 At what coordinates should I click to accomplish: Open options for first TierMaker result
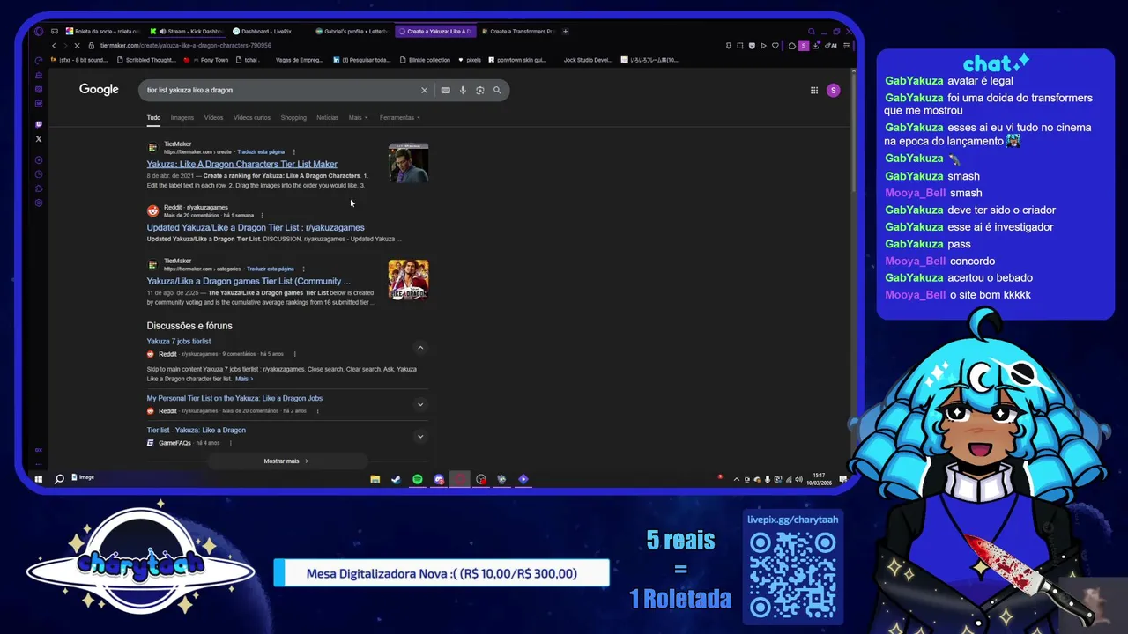pyautogui.click(x=293, y=151)
